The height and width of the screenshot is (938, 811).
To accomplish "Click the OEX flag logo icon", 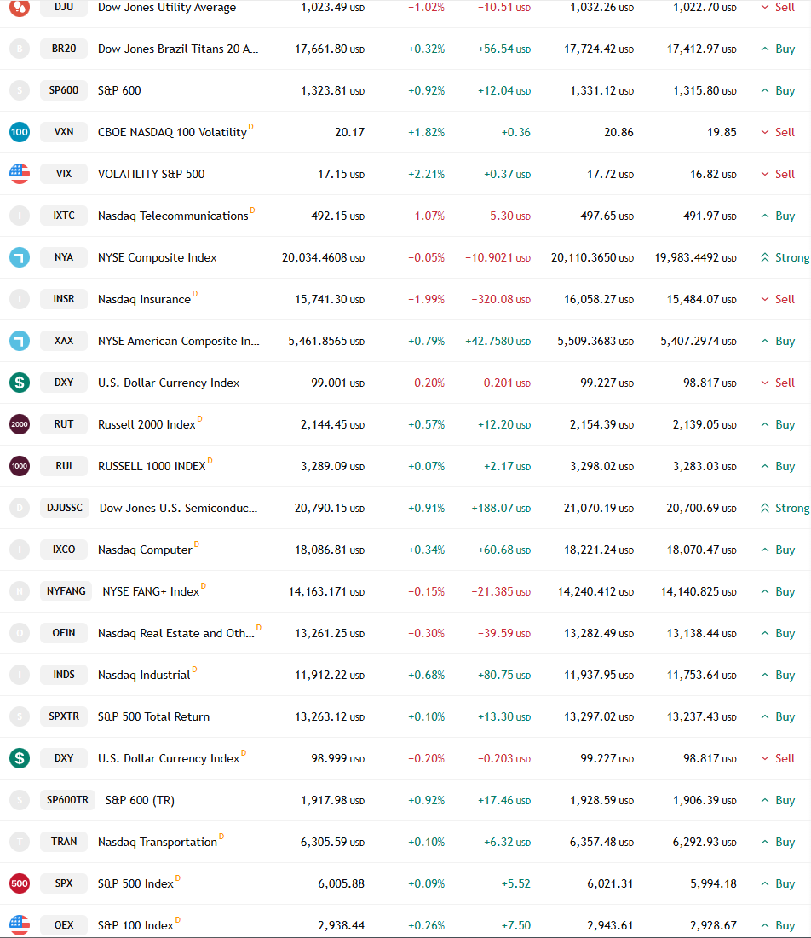I will click(20, 925).
